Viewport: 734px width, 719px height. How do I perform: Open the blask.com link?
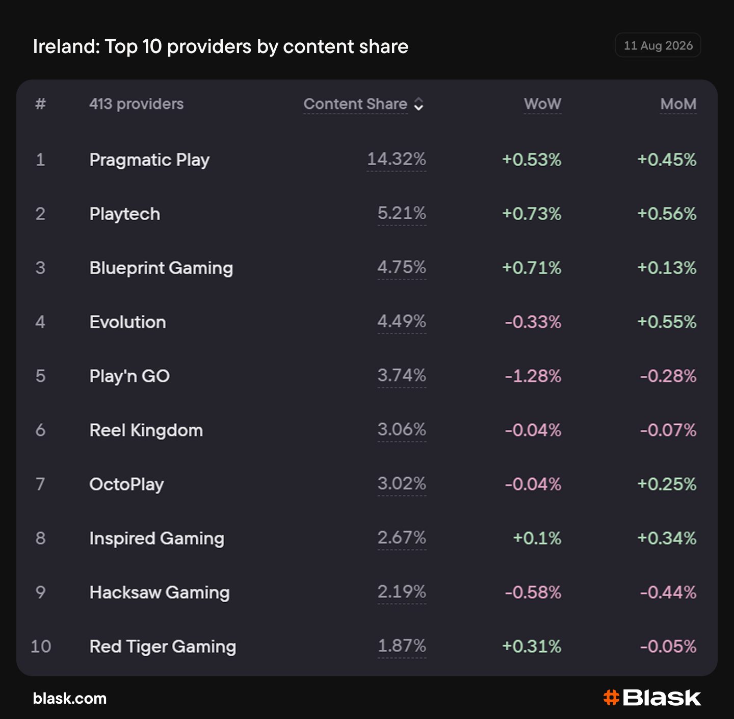click(70, 698)
